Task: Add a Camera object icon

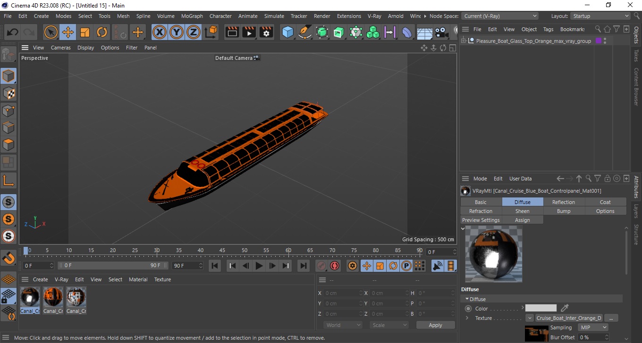Action: tap(441, 33)
